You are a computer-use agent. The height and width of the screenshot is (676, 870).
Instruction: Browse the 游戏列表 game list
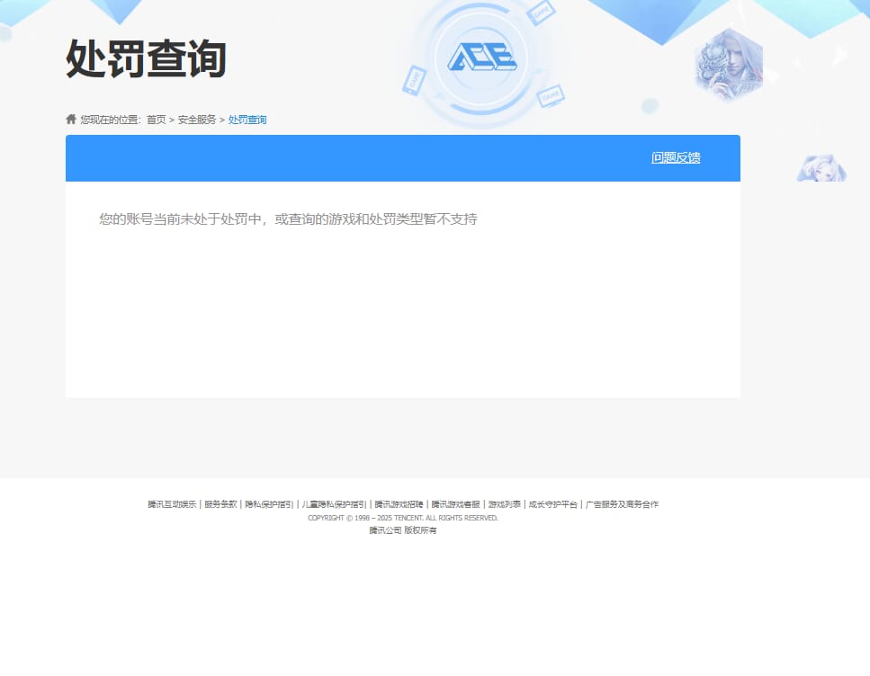point(504,504)
